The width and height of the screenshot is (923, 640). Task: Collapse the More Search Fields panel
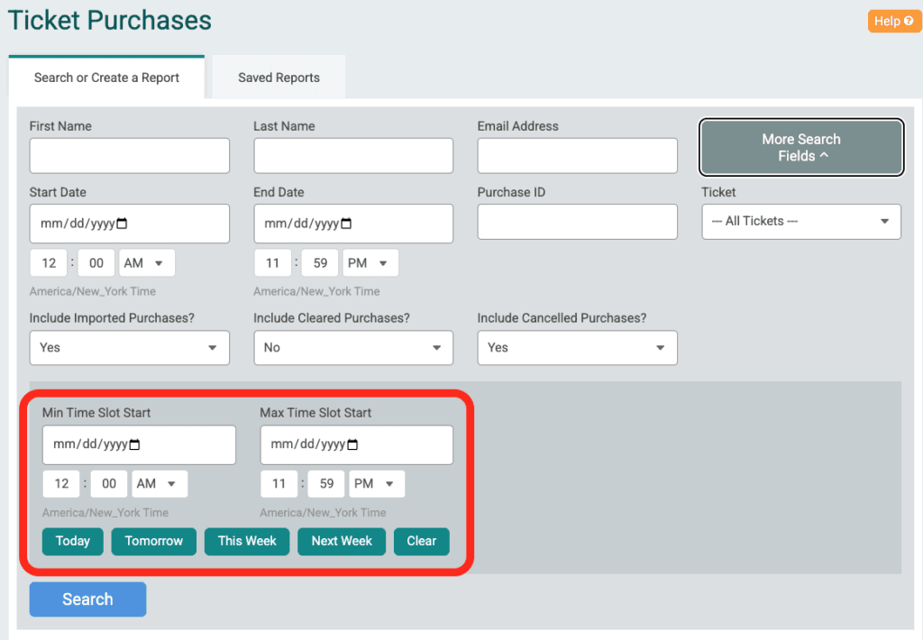pyautogui.click(x=800, y=148)
